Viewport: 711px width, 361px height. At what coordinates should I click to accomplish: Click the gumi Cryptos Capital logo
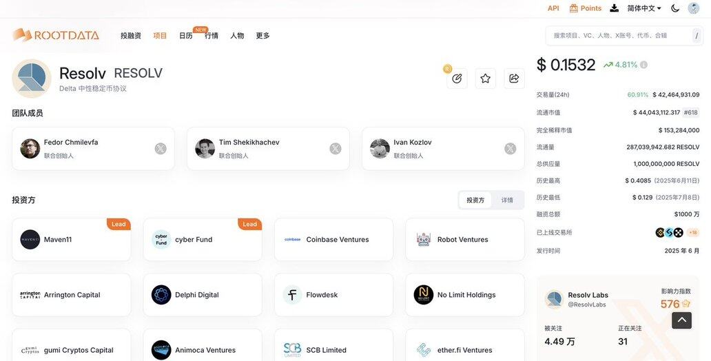[x=30, y=350]
